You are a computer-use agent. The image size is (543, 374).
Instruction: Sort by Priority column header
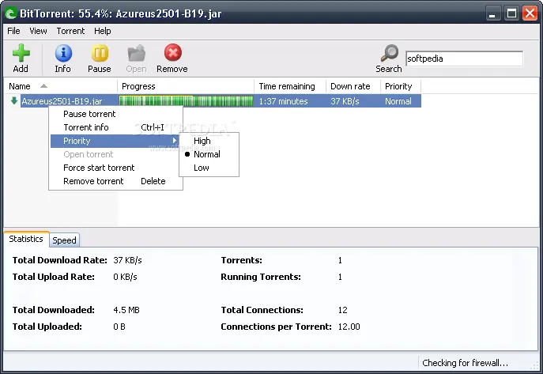coord(401,86)
